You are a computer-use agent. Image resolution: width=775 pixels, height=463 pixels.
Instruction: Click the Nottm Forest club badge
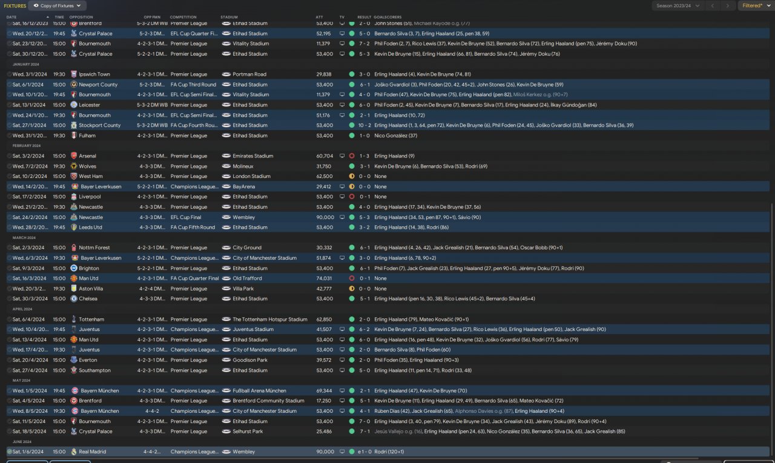coord(74,248)
